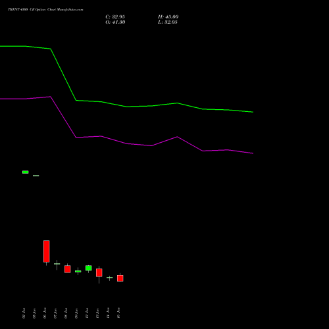The image size is (329, 329).
Task: Click the tall red candle on 06 Jan
Action: [47, 251]
